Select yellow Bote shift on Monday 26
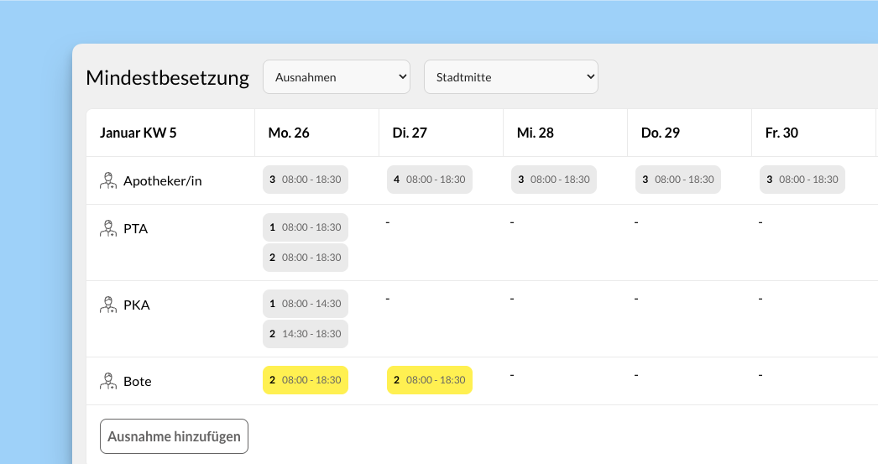 [x=305, y=380]
